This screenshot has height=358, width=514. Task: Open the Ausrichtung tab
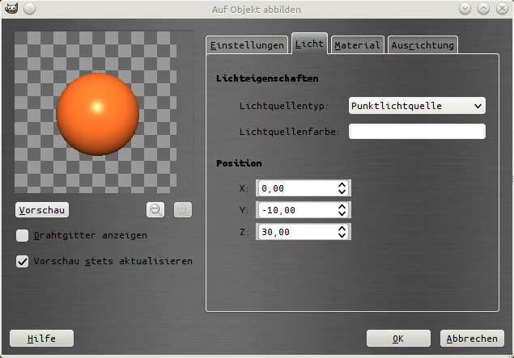click(x=423, y=45)
